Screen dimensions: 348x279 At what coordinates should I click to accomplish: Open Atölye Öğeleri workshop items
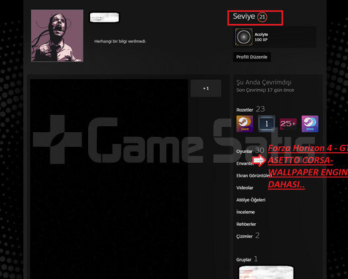tap(251, 200)
